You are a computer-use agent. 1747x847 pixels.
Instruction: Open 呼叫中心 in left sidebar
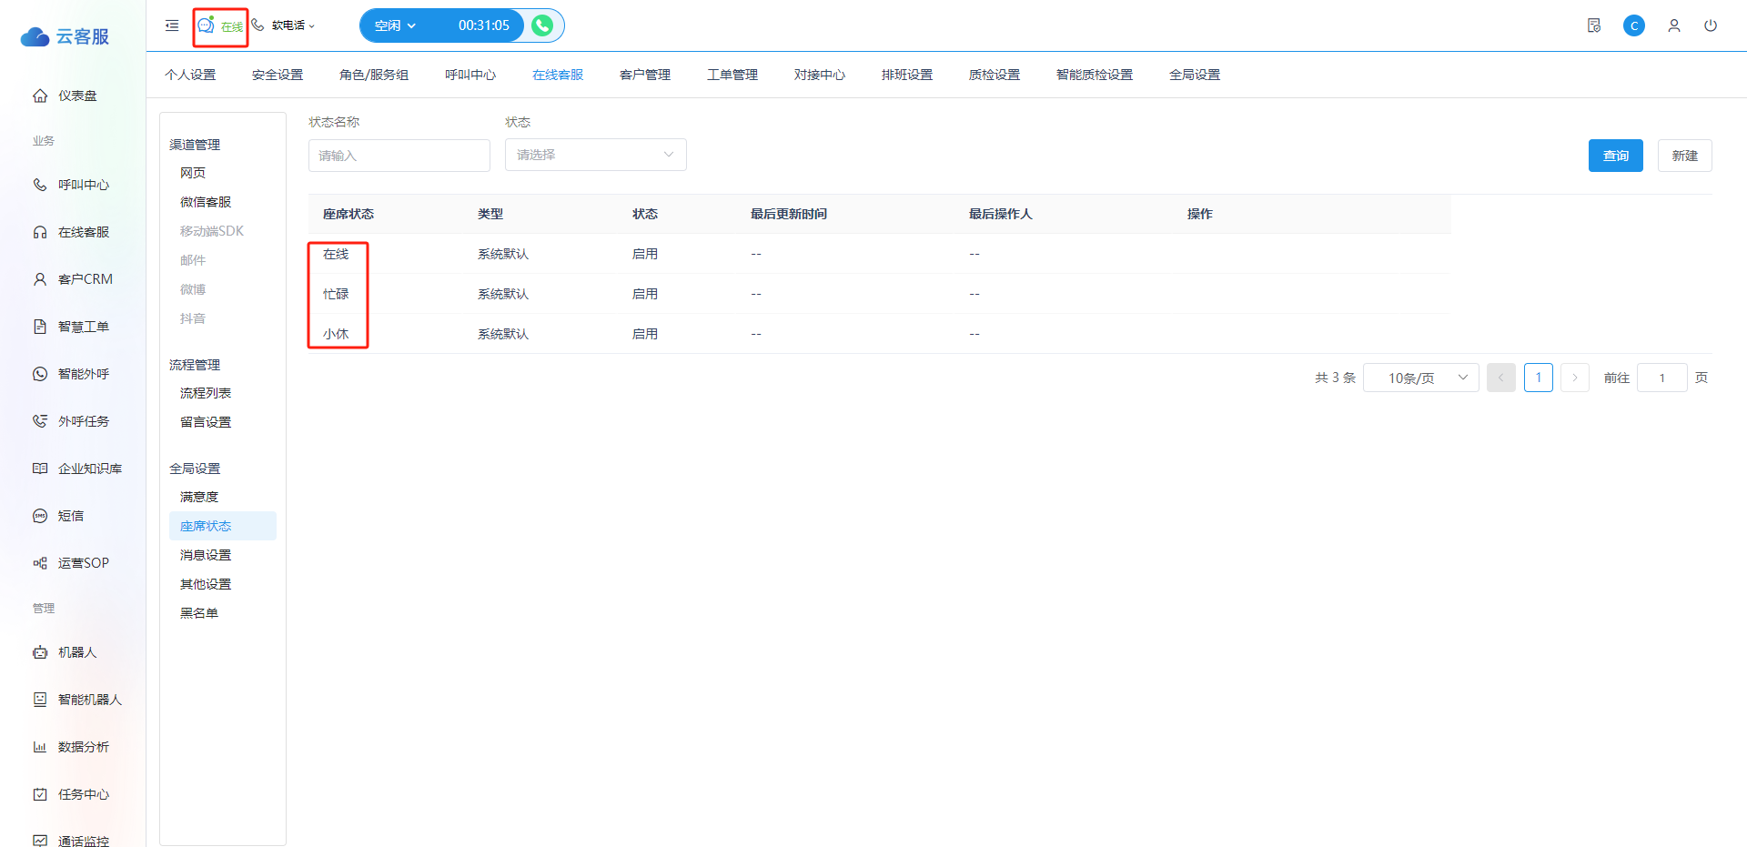tap(73, 185)
